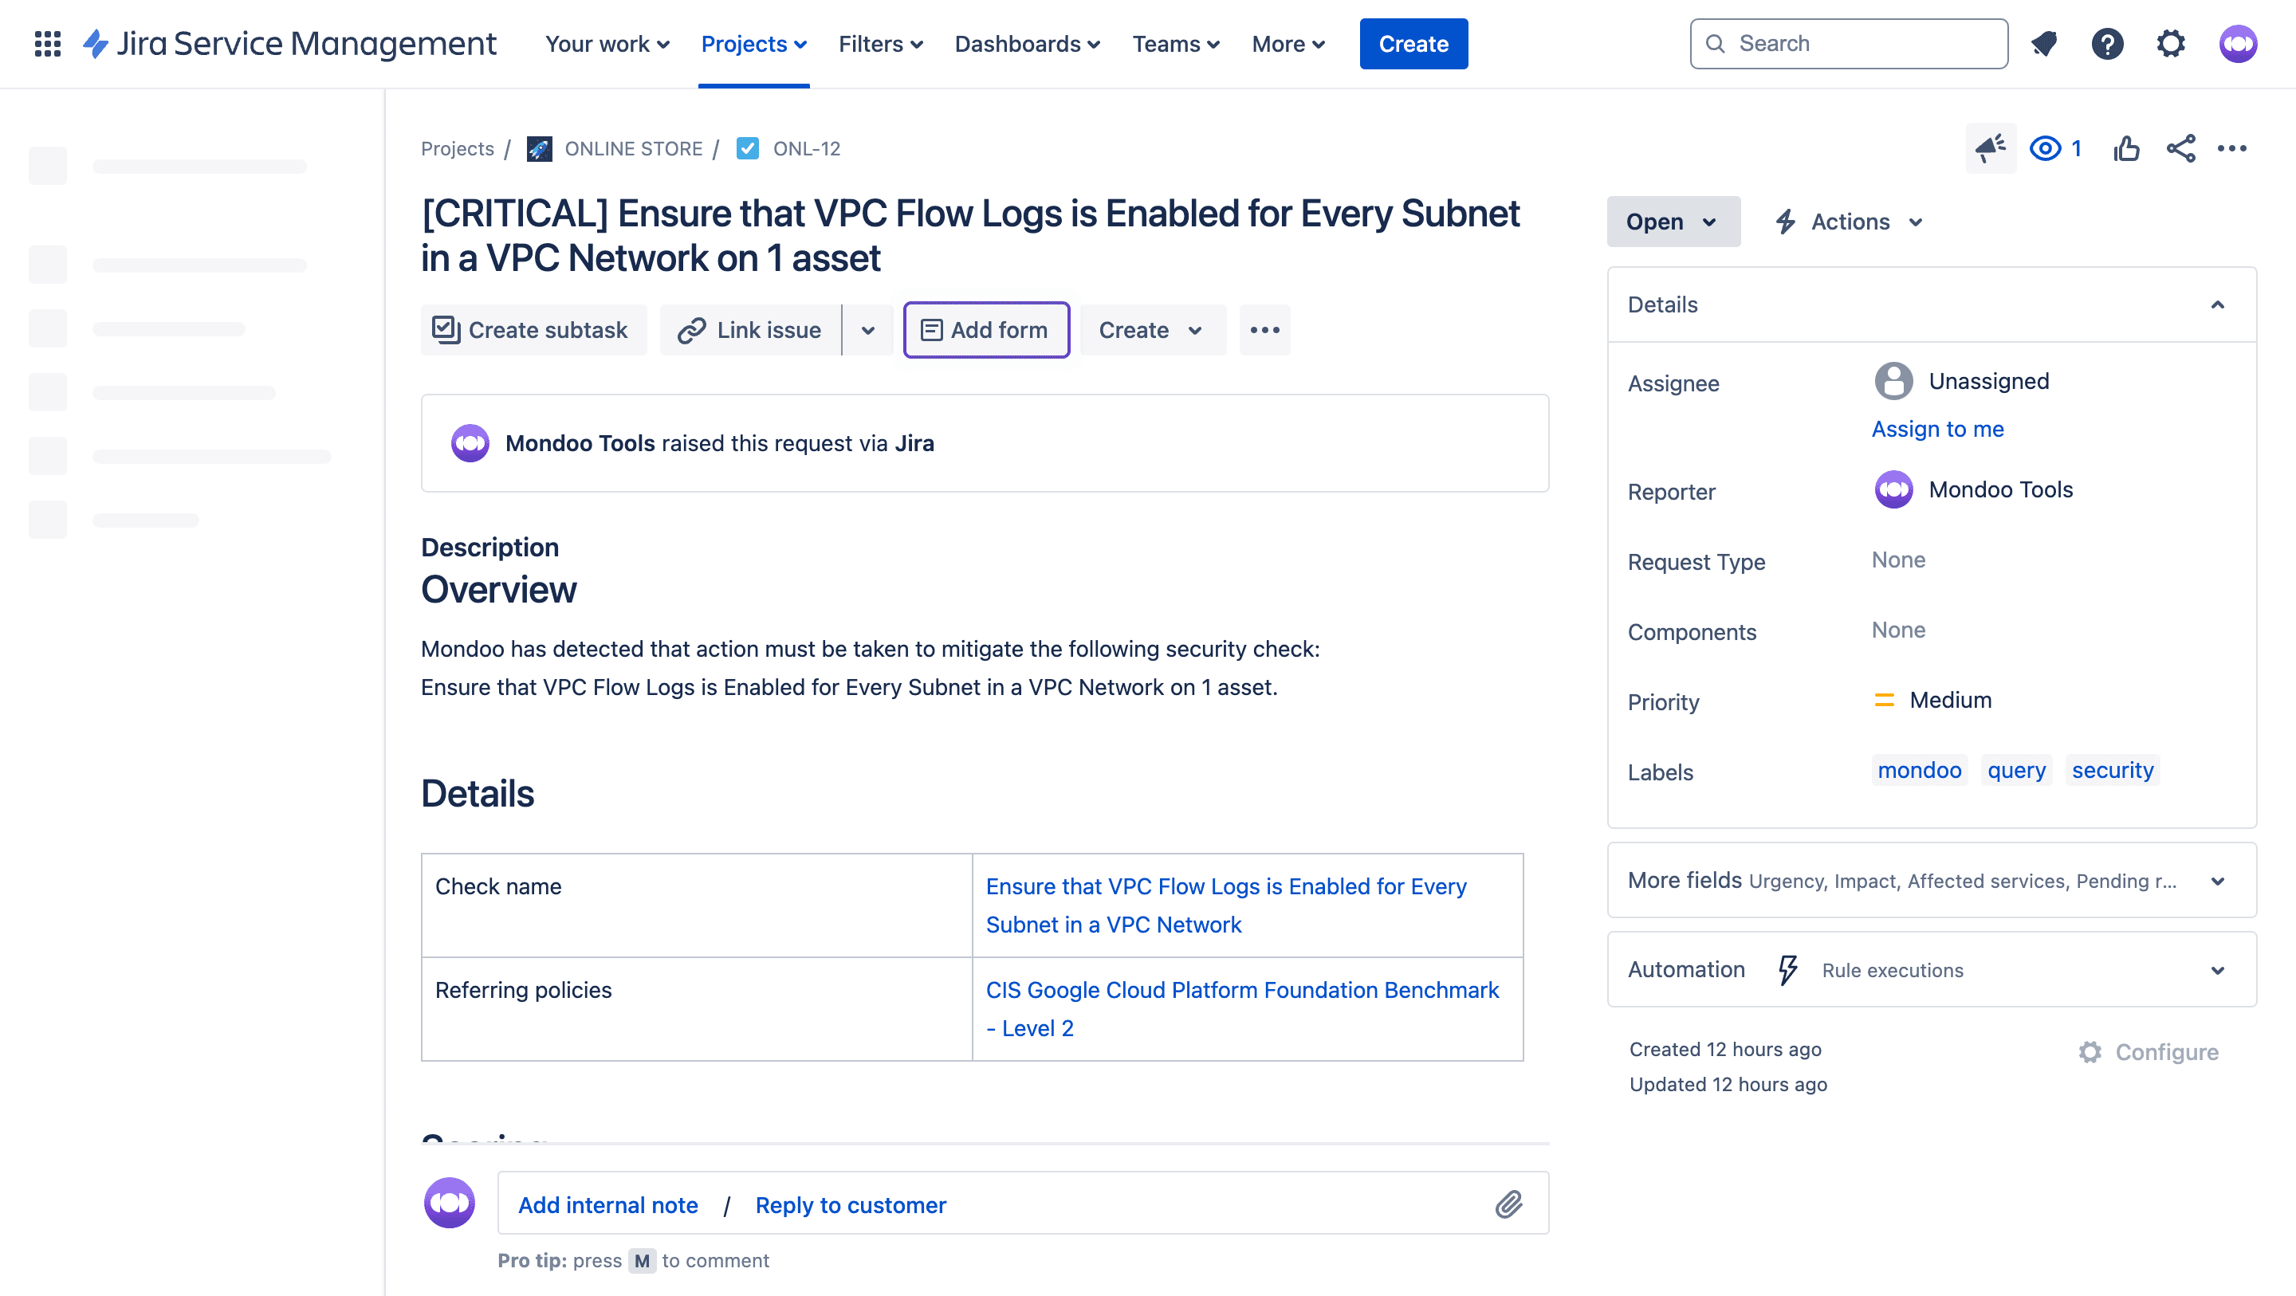Vote using the thumbs up icon

(x=2127, y=148)
